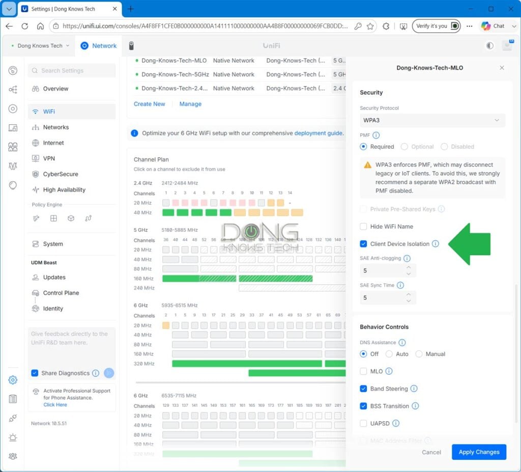Open the deployment guide link
The image size is (521, 472).
coord(319,133)
